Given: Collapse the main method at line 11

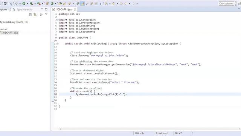Looking at the screenshot, I should click(x=58, y=44).
